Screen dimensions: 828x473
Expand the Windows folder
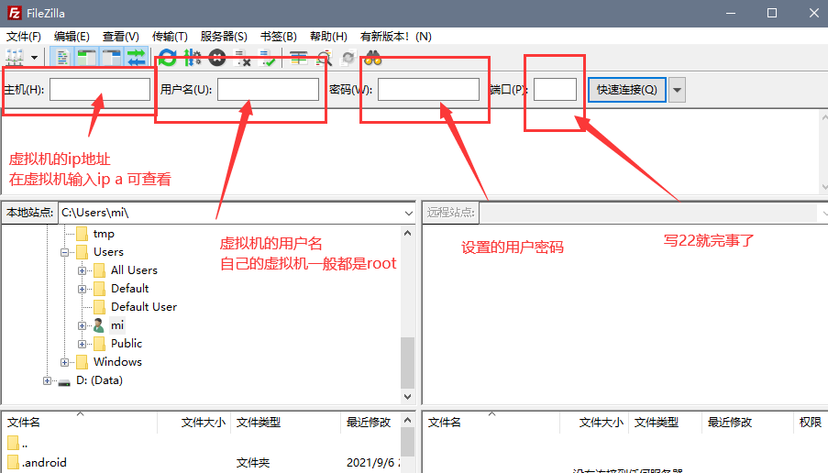tap(64, 363)
